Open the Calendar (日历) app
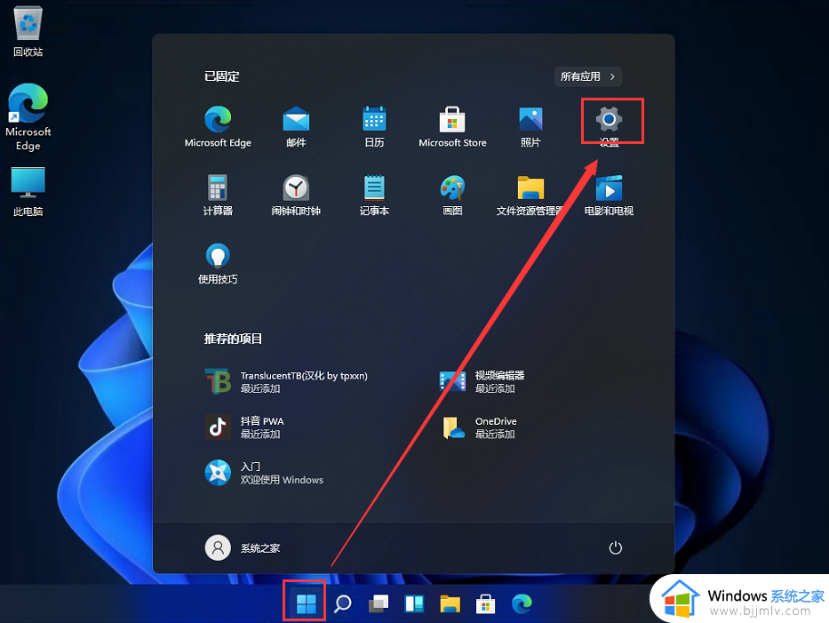This screenshot has width=829, height=623. click(374, 126)
